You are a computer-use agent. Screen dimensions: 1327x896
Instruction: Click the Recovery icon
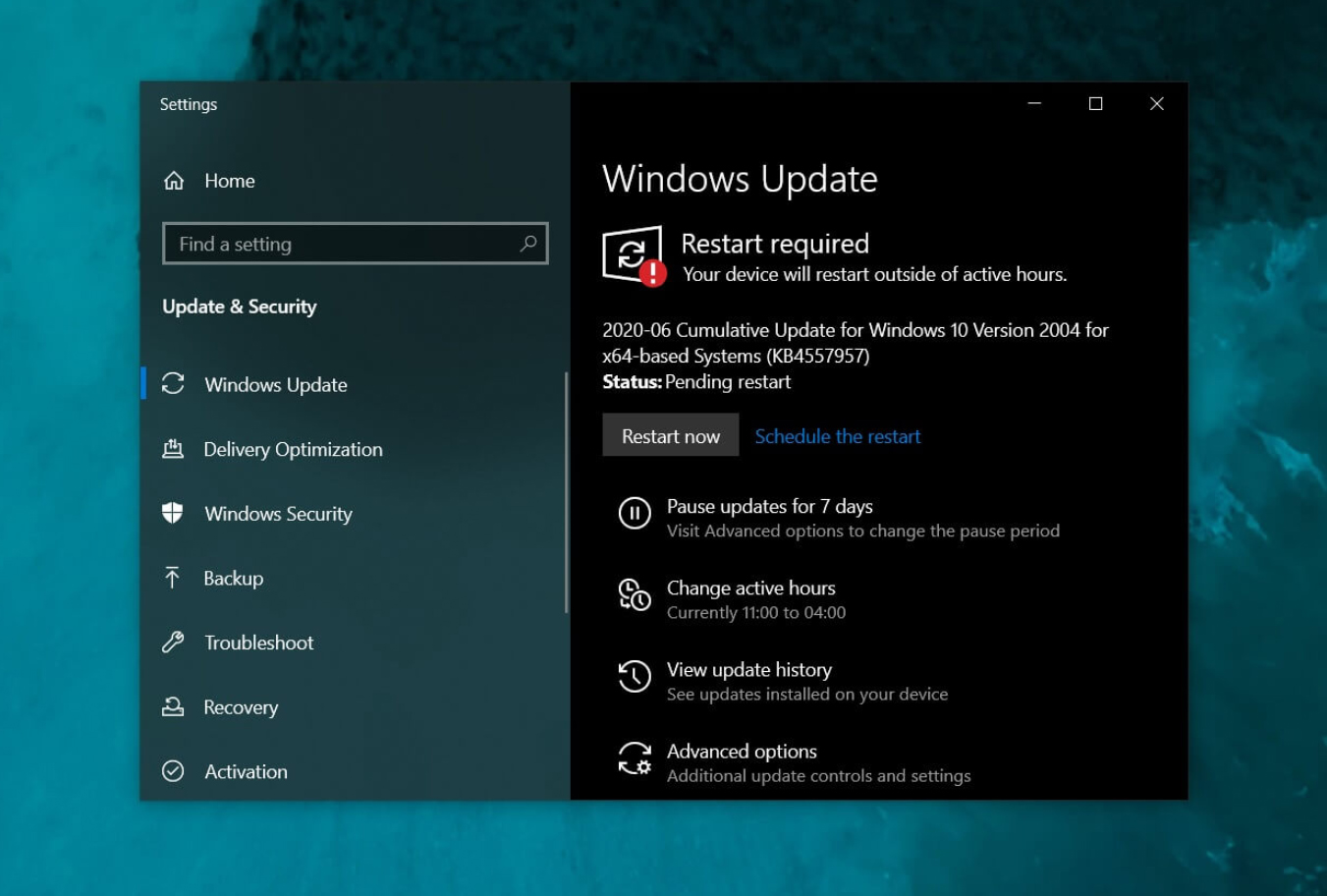[173, 706]
